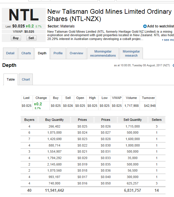Open the Profile tab
Viewport: 174px width, 197px height.
[x=58, y=53]
